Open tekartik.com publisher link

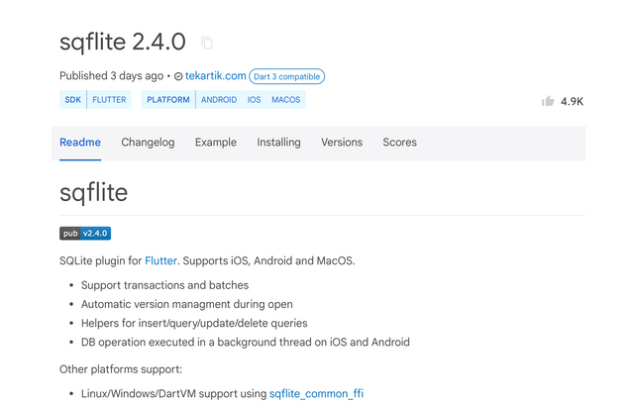pos(215,76)
